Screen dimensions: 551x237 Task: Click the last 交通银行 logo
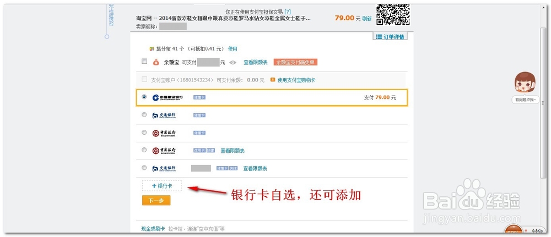click(164, 169)
